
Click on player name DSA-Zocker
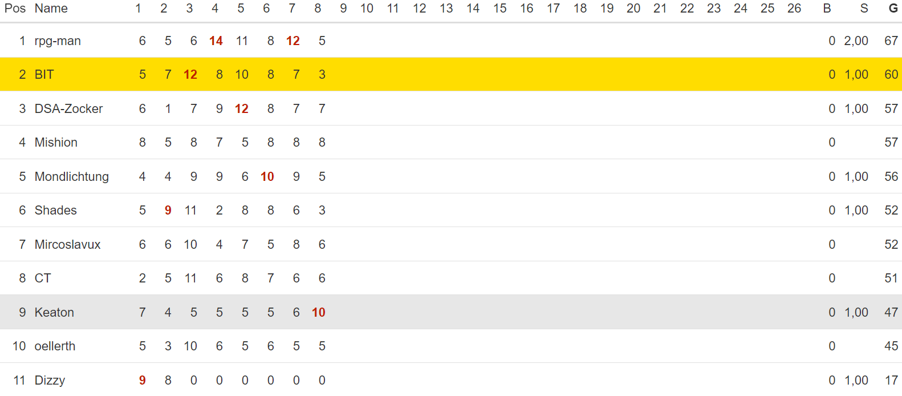tap(68, 108)
